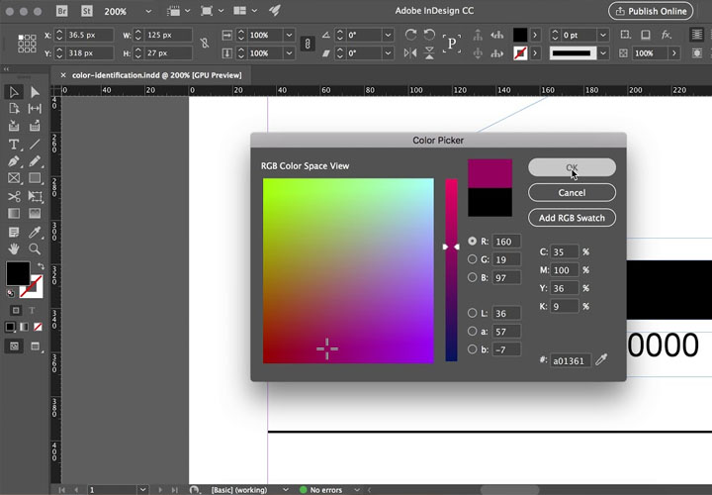Open Adobe Bridge with the Br icon
Screen dimensions: 712x495
click(61, 11)
